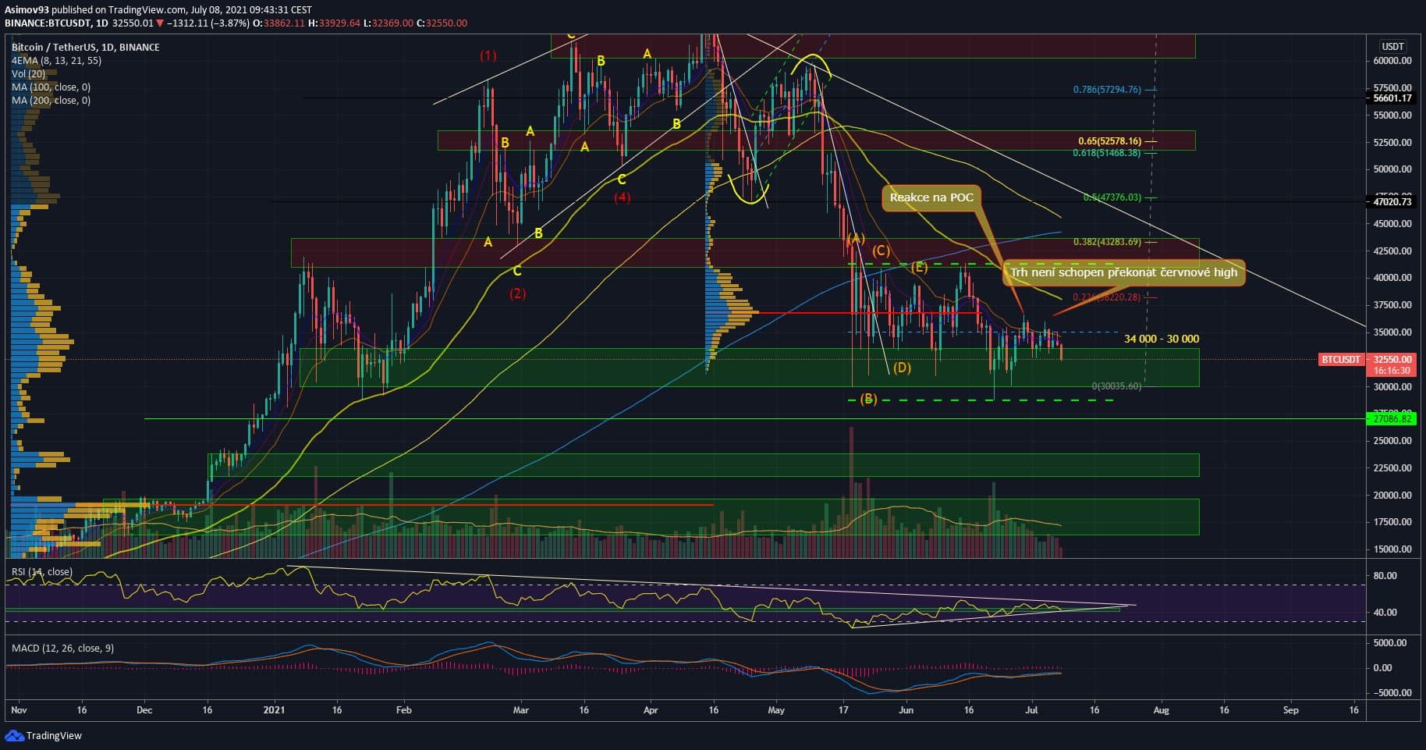Click the USDT currency label

(1392, 47)
